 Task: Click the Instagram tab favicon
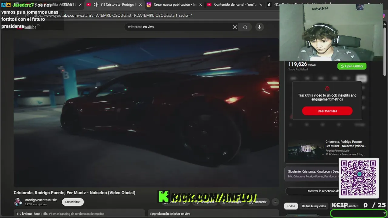149,5
